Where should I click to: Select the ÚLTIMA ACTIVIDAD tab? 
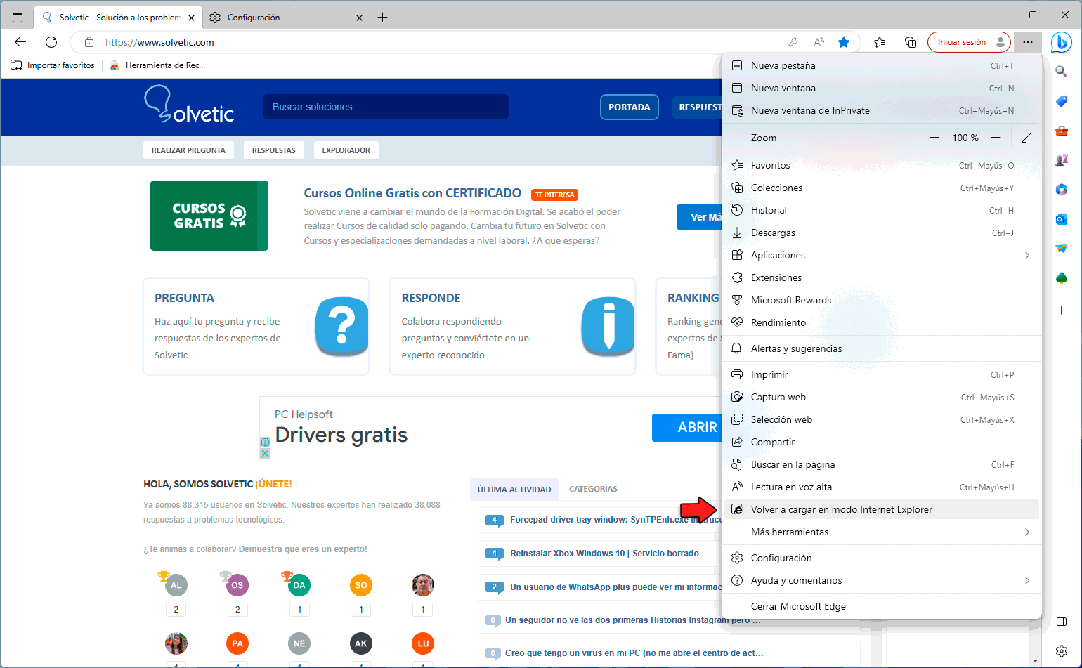point(514,489)
